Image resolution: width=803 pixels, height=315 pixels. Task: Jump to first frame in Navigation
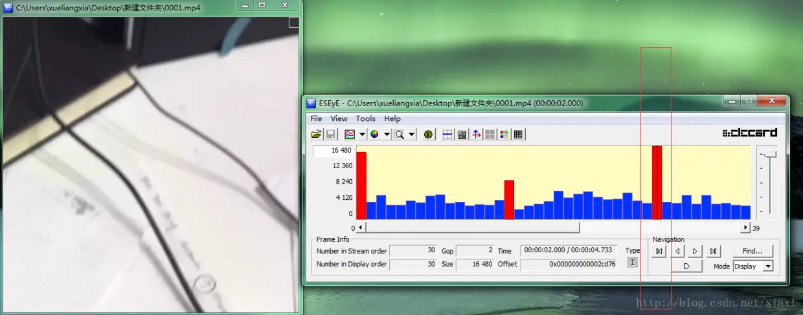pyautogui.click(x=659, y=251)
